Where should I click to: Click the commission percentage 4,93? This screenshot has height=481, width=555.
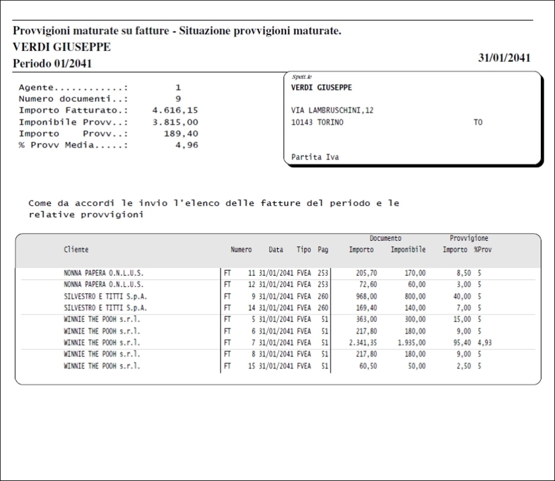(485, 343)
